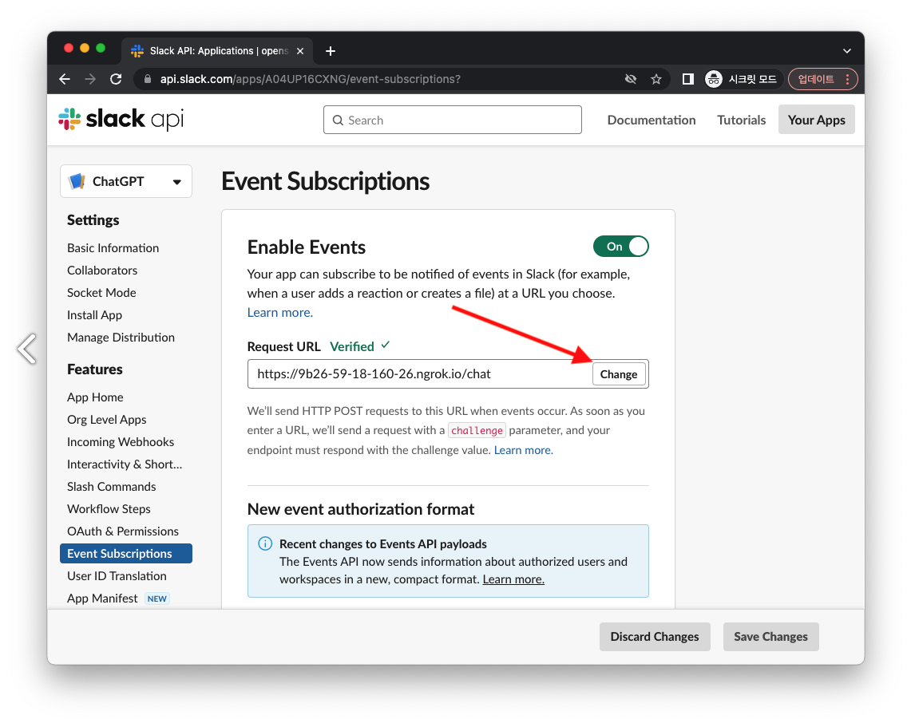Select the Slack API: Applications browser tab
This screenshot has height=719, width=907.
pyautogui.click(x=217, y=51)
